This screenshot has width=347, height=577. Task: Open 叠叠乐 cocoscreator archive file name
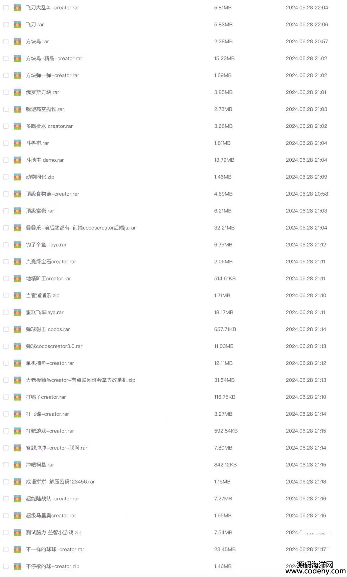pyautogui.click(x=81, y=228)
